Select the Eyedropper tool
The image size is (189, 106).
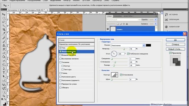point(4,33)
